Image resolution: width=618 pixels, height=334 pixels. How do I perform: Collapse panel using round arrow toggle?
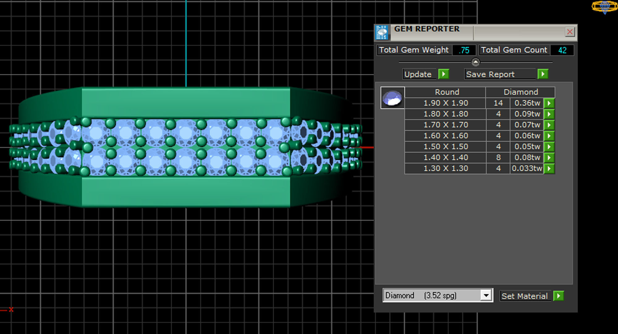click(x=476, y=62)
